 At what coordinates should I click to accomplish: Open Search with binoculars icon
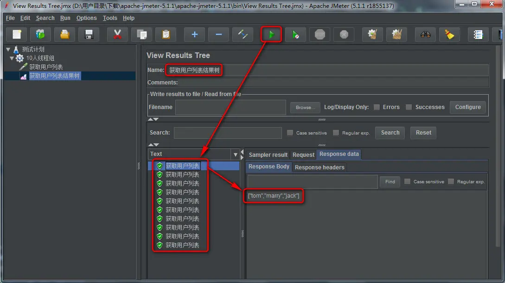(425, 34)
